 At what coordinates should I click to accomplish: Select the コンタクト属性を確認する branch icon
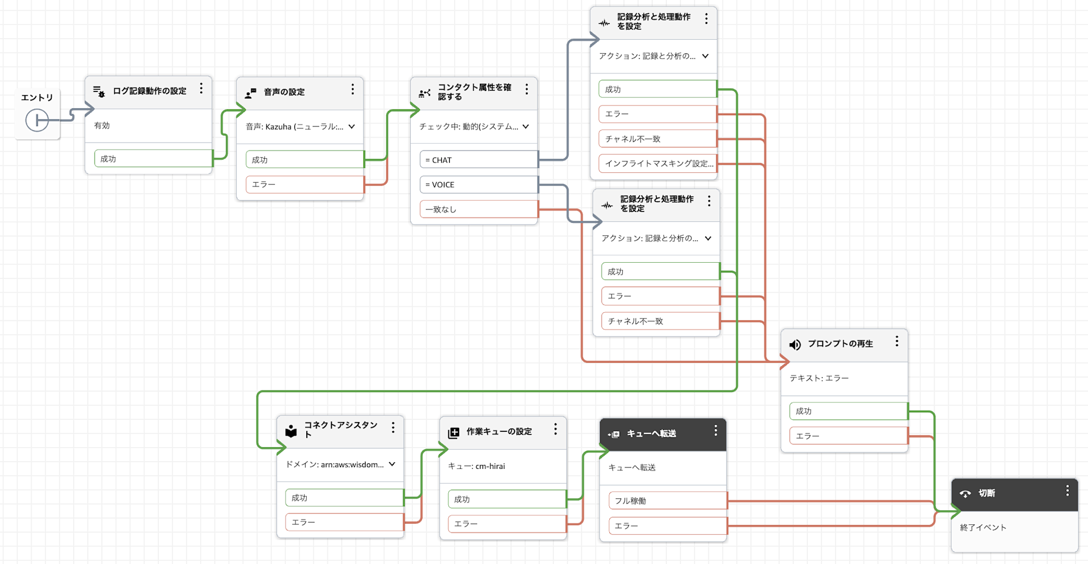click(x=424, y=92)
